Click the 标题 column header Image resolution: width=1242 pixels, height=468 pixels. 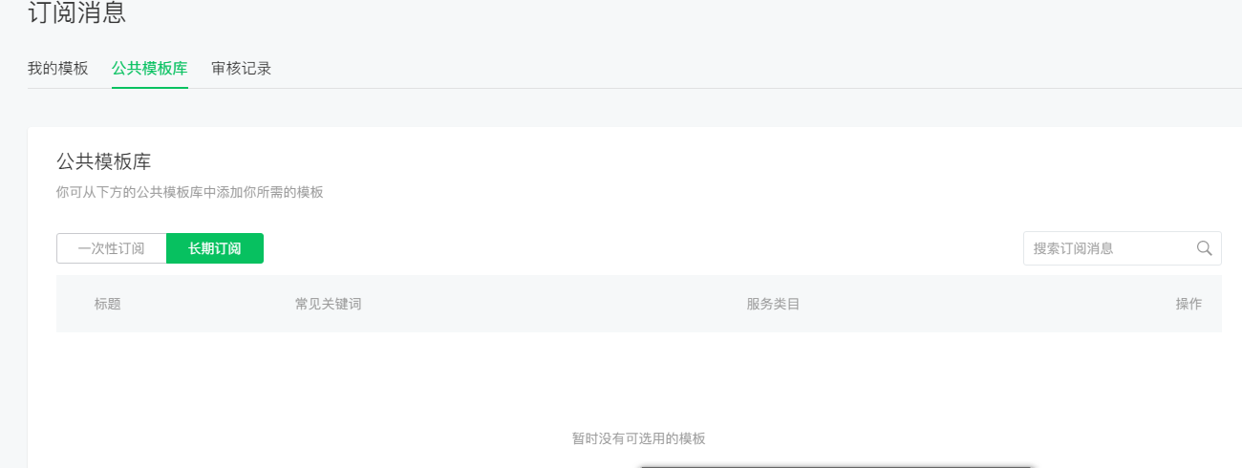[x=108, y=304]
